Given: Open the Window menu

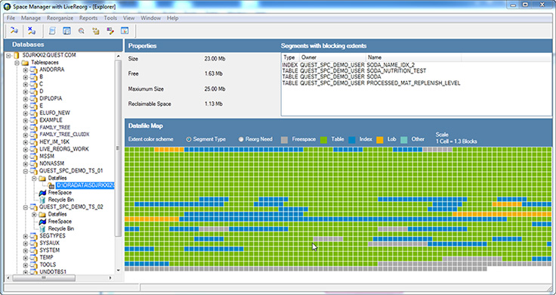Looking at the screenshot, I should point(150,18).
